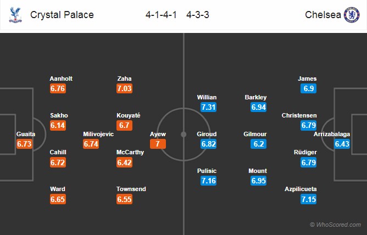Select Pulisic's 7.16 rating badge
The height and width of the screenshot is (235, 367).
point(207,180)
